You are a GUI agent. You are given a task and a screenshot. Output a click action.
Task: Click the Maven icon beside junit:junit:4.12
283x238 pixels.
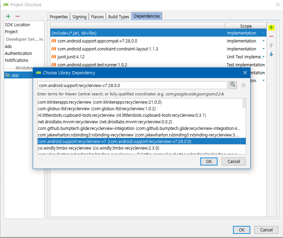pyautogui.click(x=54, y=57)
